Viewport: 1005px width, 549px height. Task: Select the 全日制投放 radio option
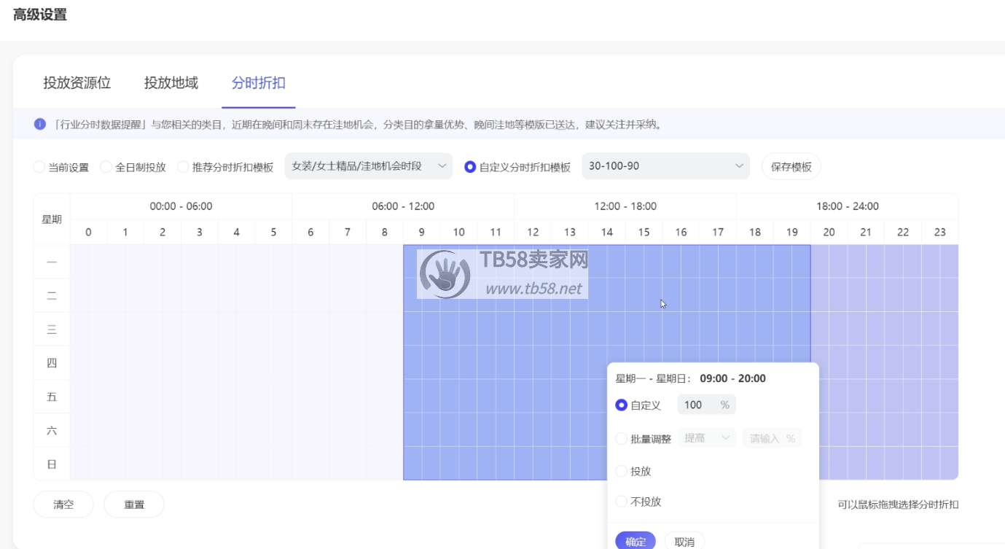tap(106, 167)
